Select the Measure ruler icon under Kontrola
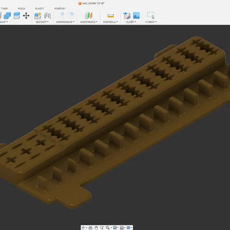The image size is (230, 230). 110,16
